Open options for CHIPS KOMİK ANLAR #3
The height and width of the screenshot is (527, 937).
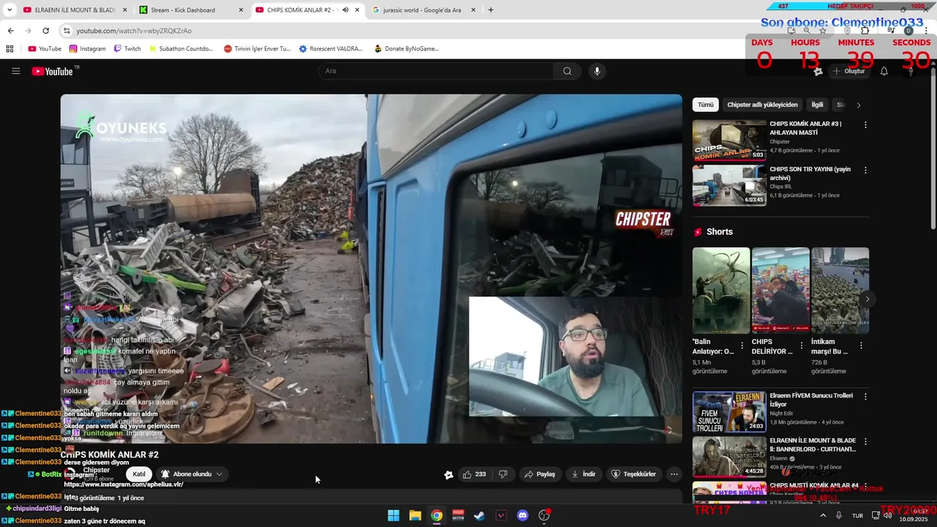tap(865, 125)
